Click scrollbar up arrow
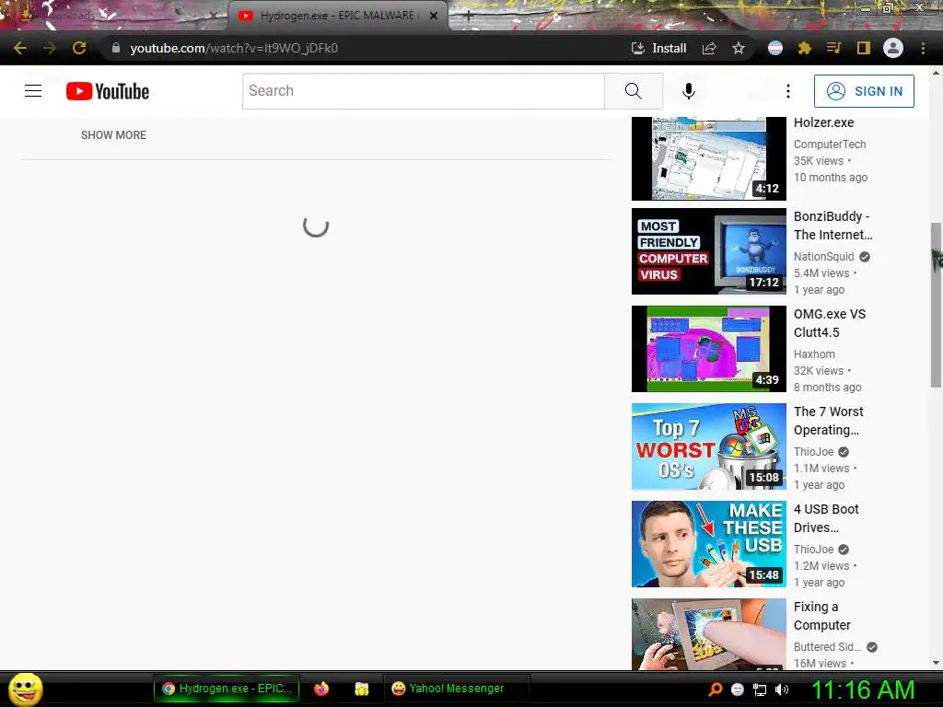 click(x=936, y=73)
